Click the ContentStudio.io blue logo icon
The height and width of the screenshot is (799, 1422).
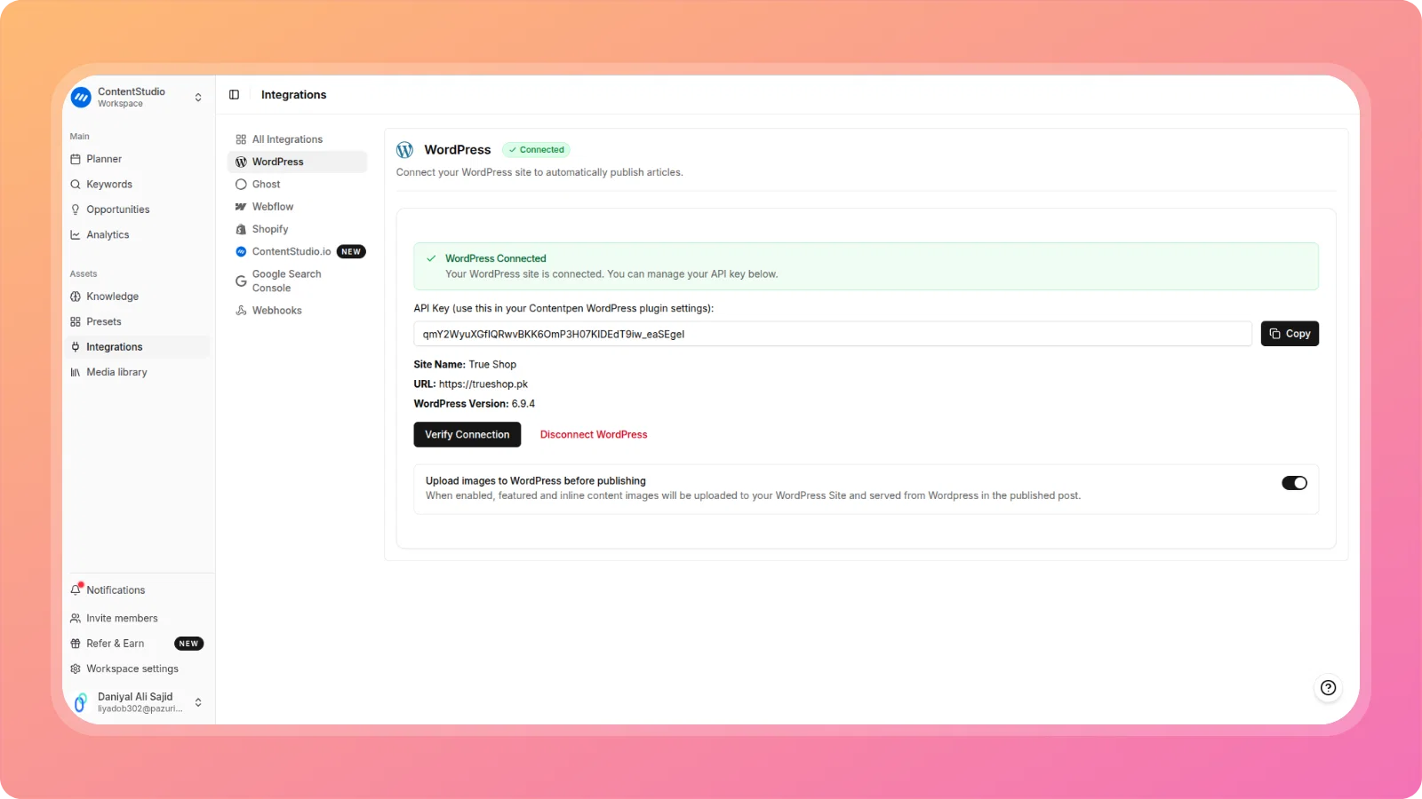tap(241, 252)
